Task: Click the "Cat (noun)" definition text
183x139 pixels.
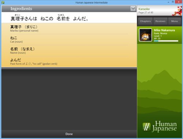Action: coord(16,42)
